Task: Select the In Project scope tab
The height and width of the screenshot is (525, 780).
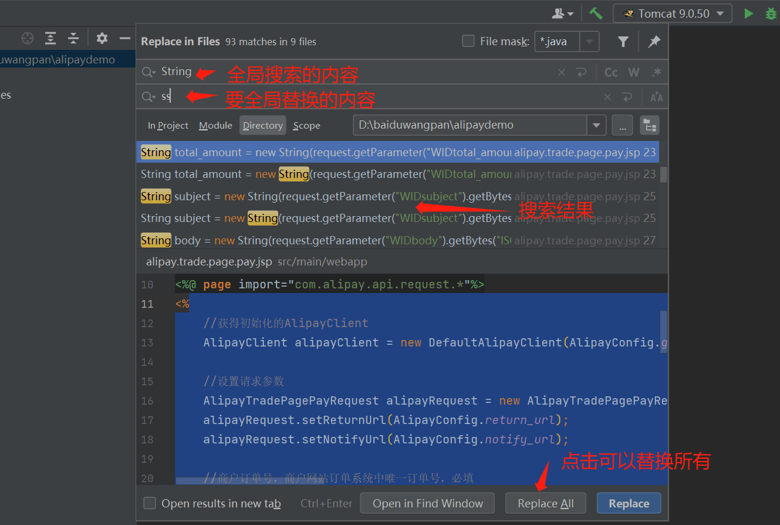Action: coord(168,125)
